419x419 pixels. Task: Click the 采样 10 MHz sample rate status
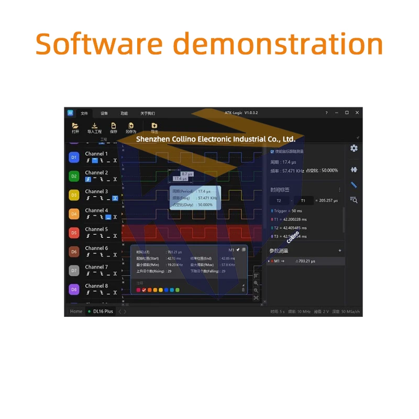(299, 312)
